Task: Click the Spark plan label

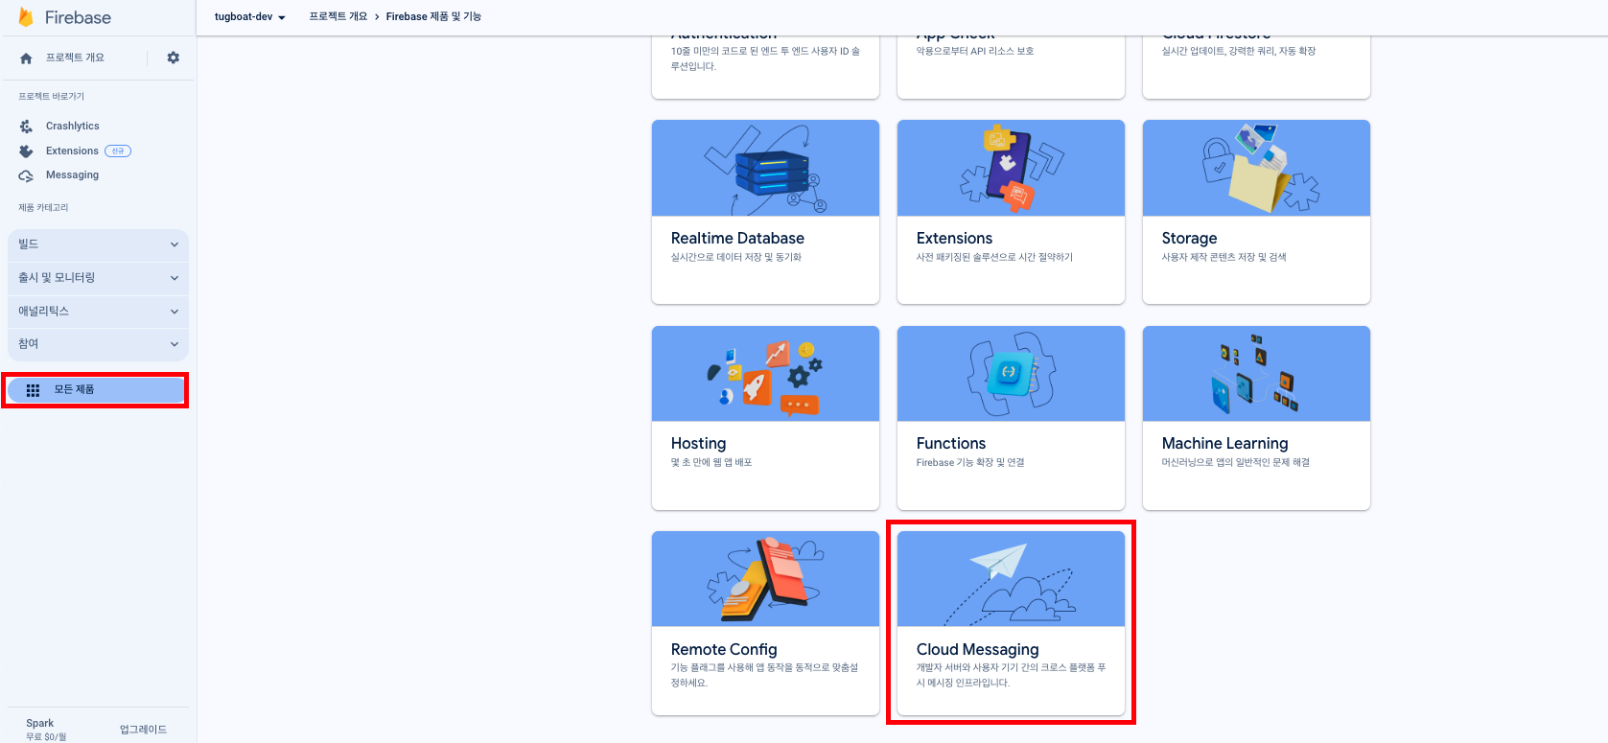Action: point(40,723)
